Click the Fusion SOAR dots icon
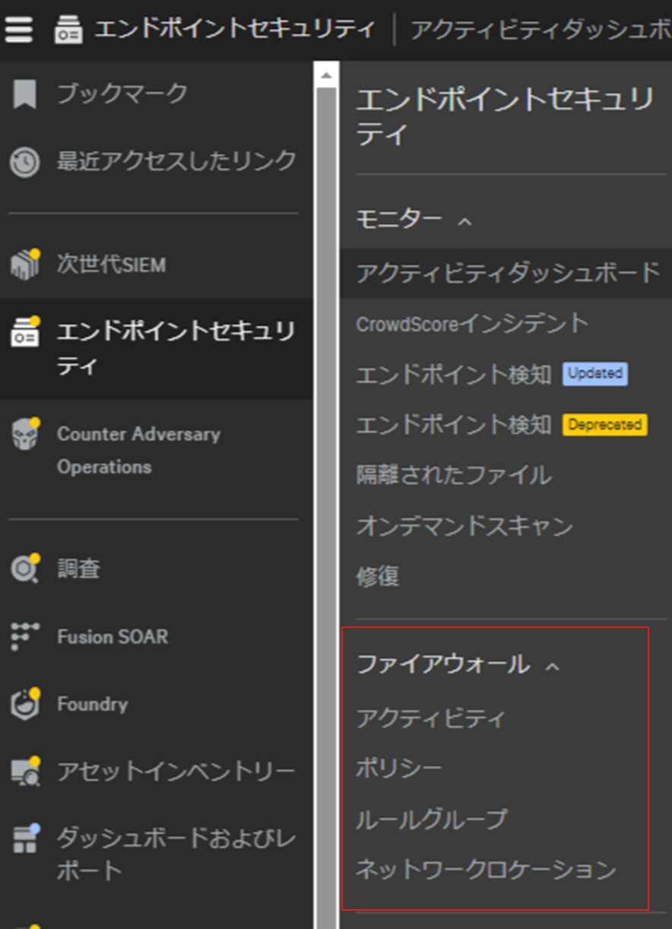The height and width of the screenshot is (929, 672). [25, 636]
